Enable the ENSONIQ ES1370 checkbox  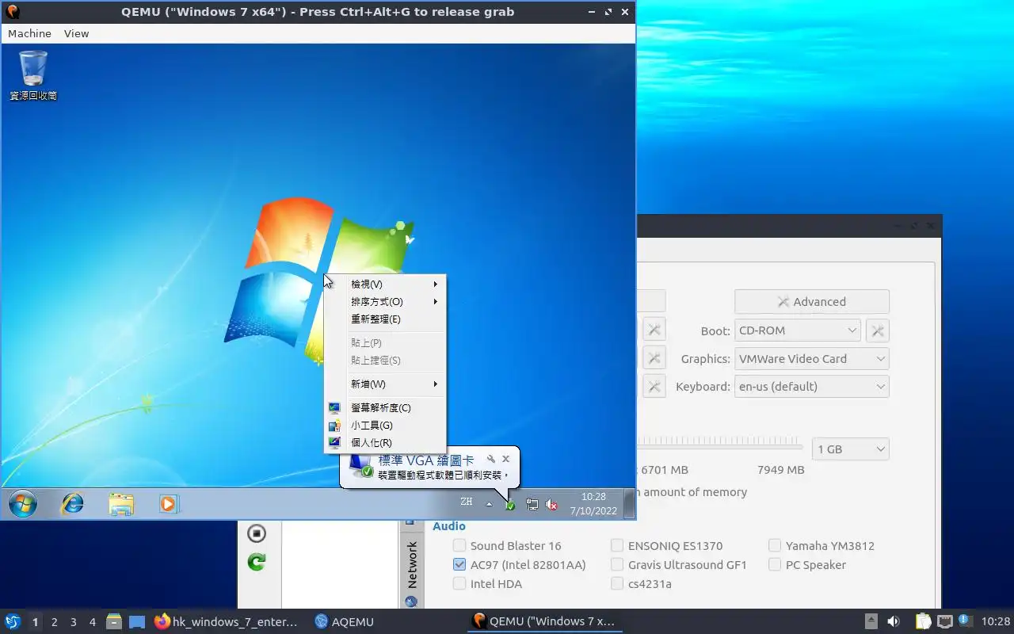pyautogui.click(x=617, y=545)
